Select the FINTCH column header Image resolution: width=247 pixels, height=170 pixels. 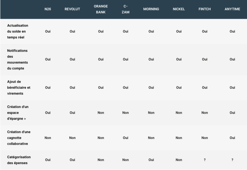tap(205, 9)
